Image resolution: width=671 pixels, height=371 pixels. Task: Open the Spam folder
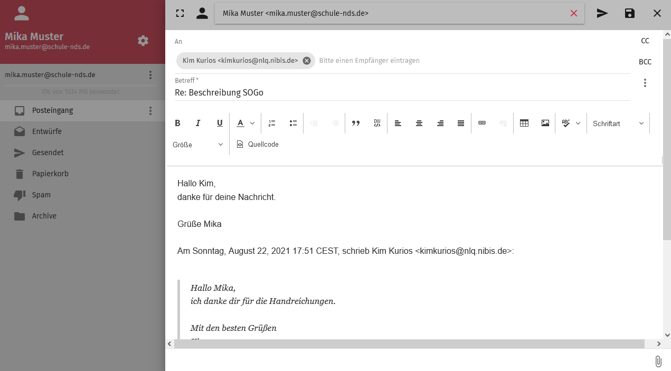point(83,195)
